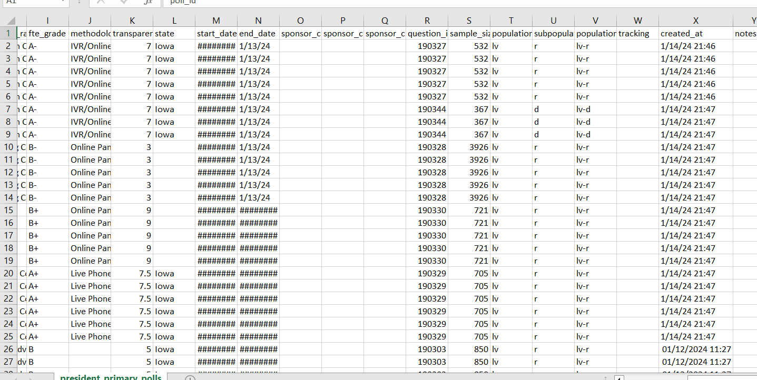Click the lv-d cell in row 9
757x380 pixels.
coord(595,134)
